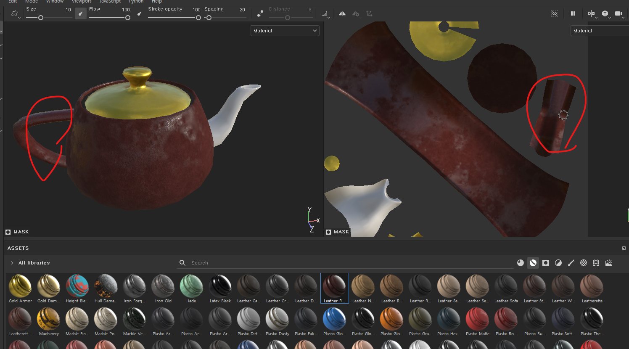Adjust the Stroke opacity slider
The image size is (629, 349).
pyautogui.click(x=174, y=18)
